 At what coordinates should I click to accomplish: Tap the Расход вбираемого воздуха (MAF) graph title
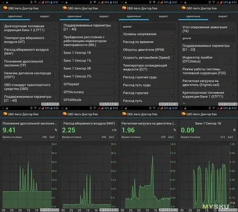point(89,124)
